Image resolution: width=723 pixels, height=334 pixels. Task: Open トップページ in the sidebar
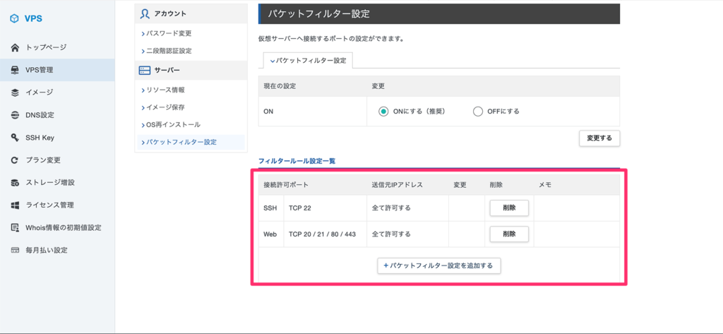coord(57,47)
